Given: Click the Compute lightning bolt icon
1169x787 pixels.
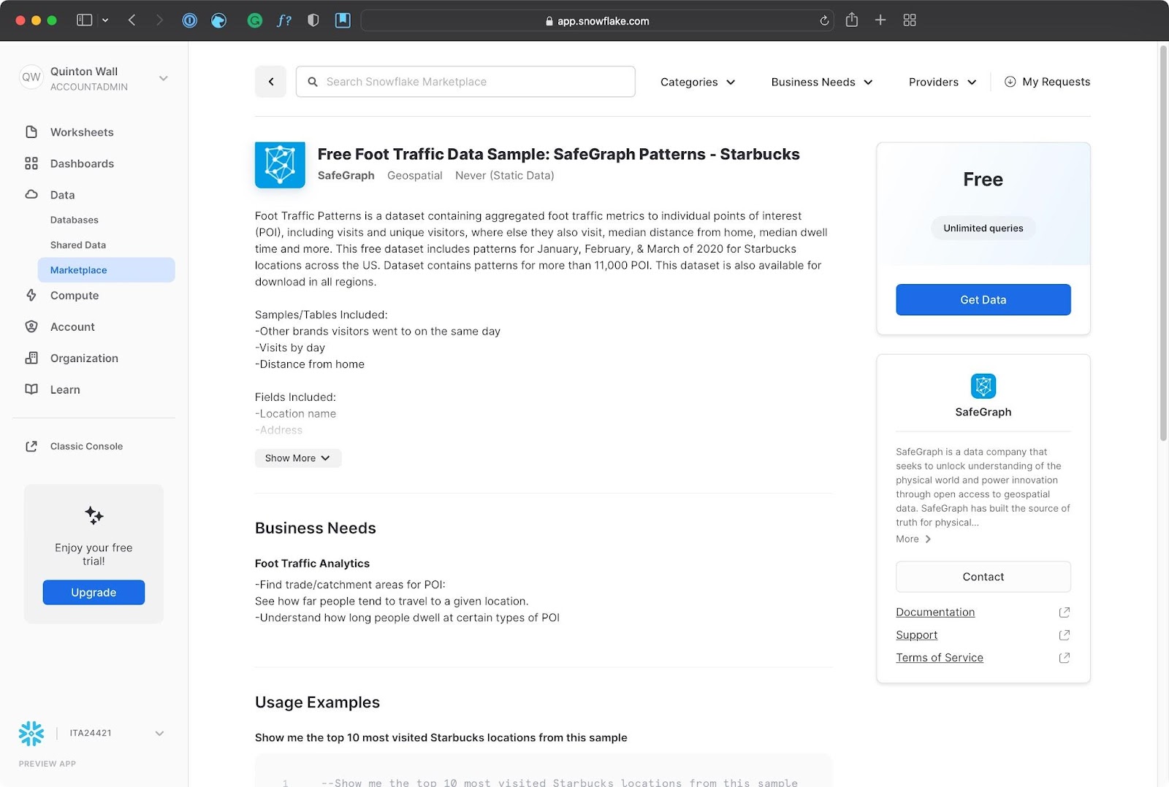Looking at the screenshot, I should tap(31, 296).
